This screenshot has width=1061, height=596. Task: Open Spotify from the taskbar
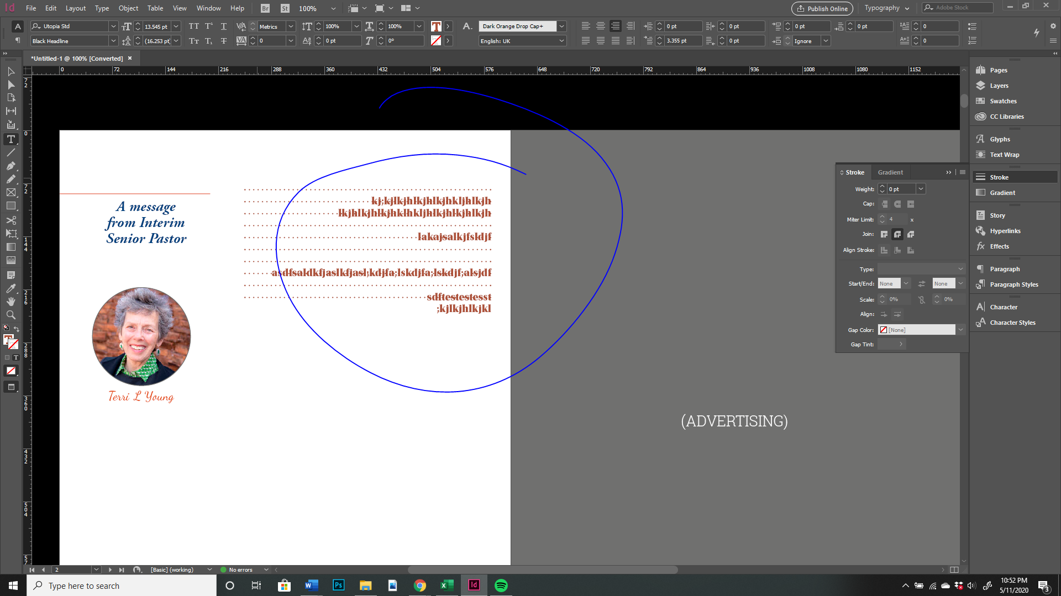pos(501,586)
